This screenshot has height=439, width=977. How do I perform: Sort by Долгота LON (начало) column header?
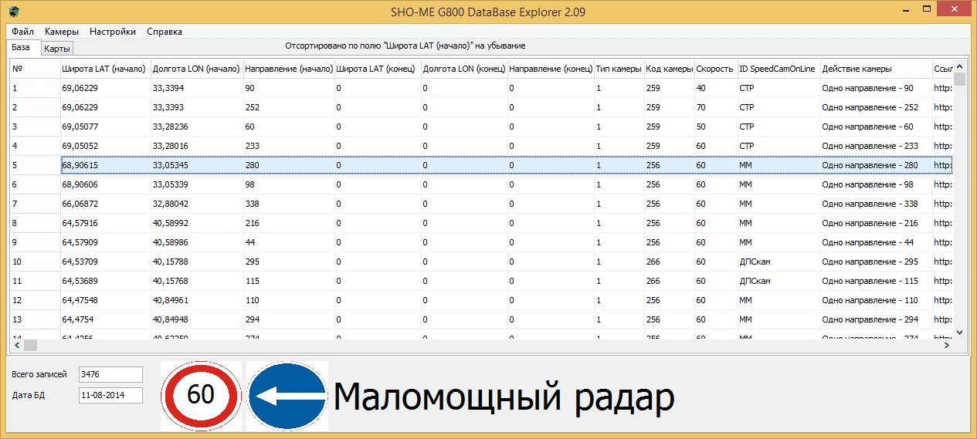(197, 69)
